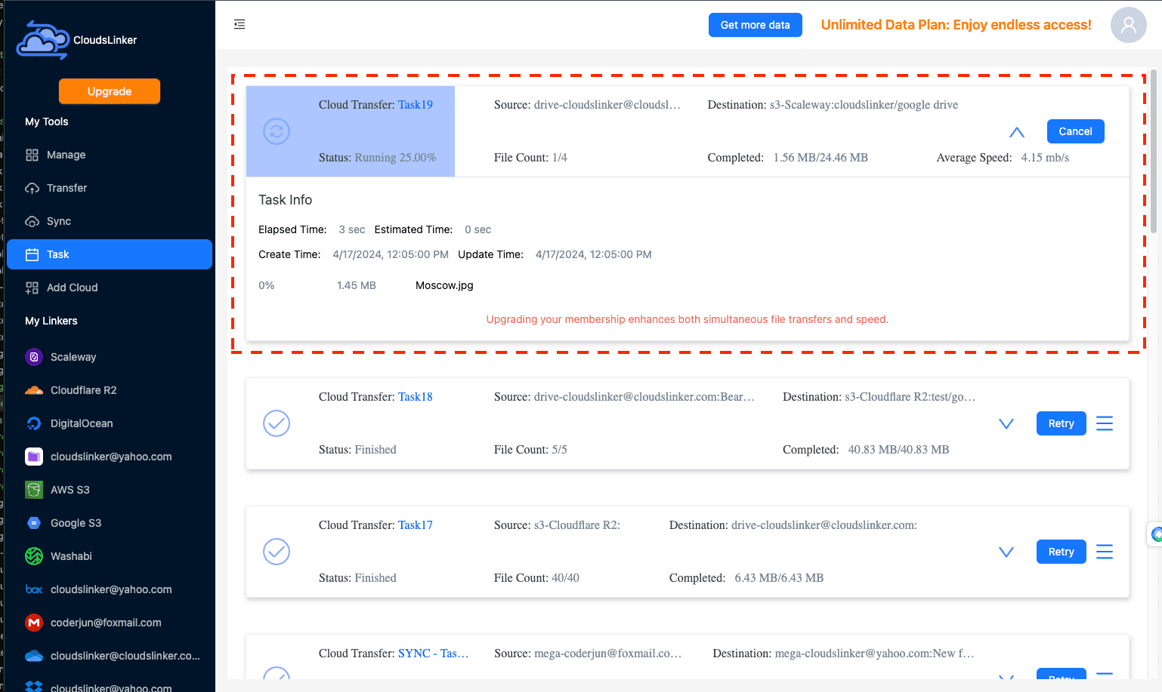Click the finished checkmark icon of Task18
Screen dimensions: 1162x692
click(x=277, y=423)
